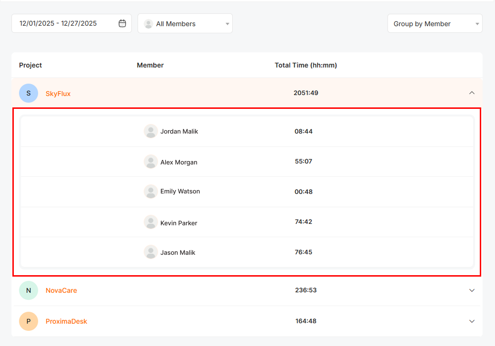495x346 pixels.
Task: Open the NovaCare project link
Action: click(61, 290)
